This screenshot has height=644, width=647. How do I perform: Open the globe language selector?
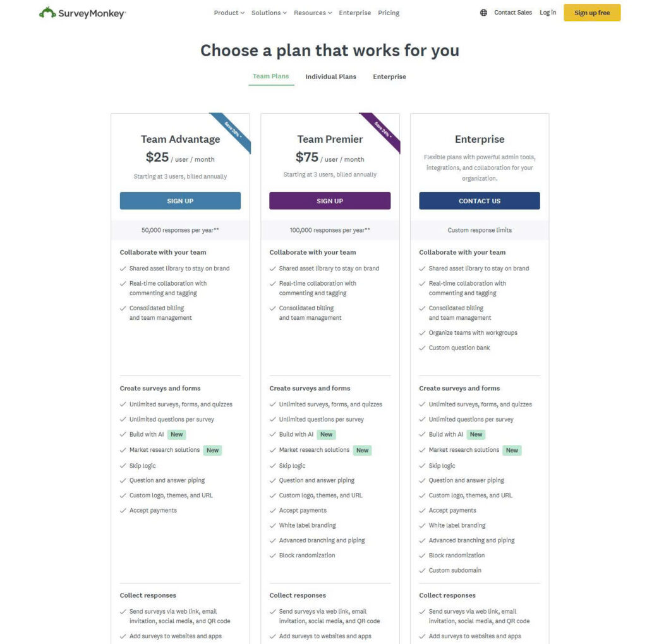tap(482, 12)
